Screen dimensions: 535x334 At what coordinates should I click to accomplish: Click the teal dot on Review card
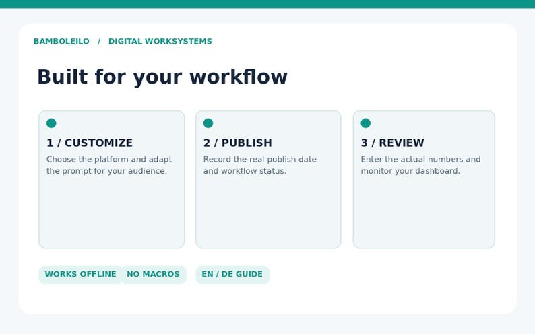(x=365, y=123)
